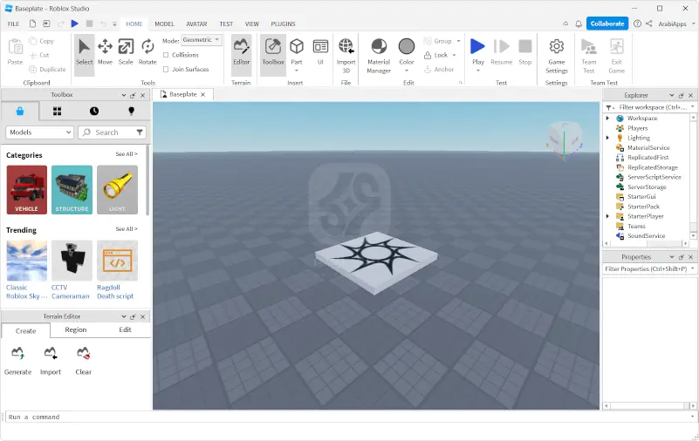
Task: Click the Filter workspace field
Action: 653,107
